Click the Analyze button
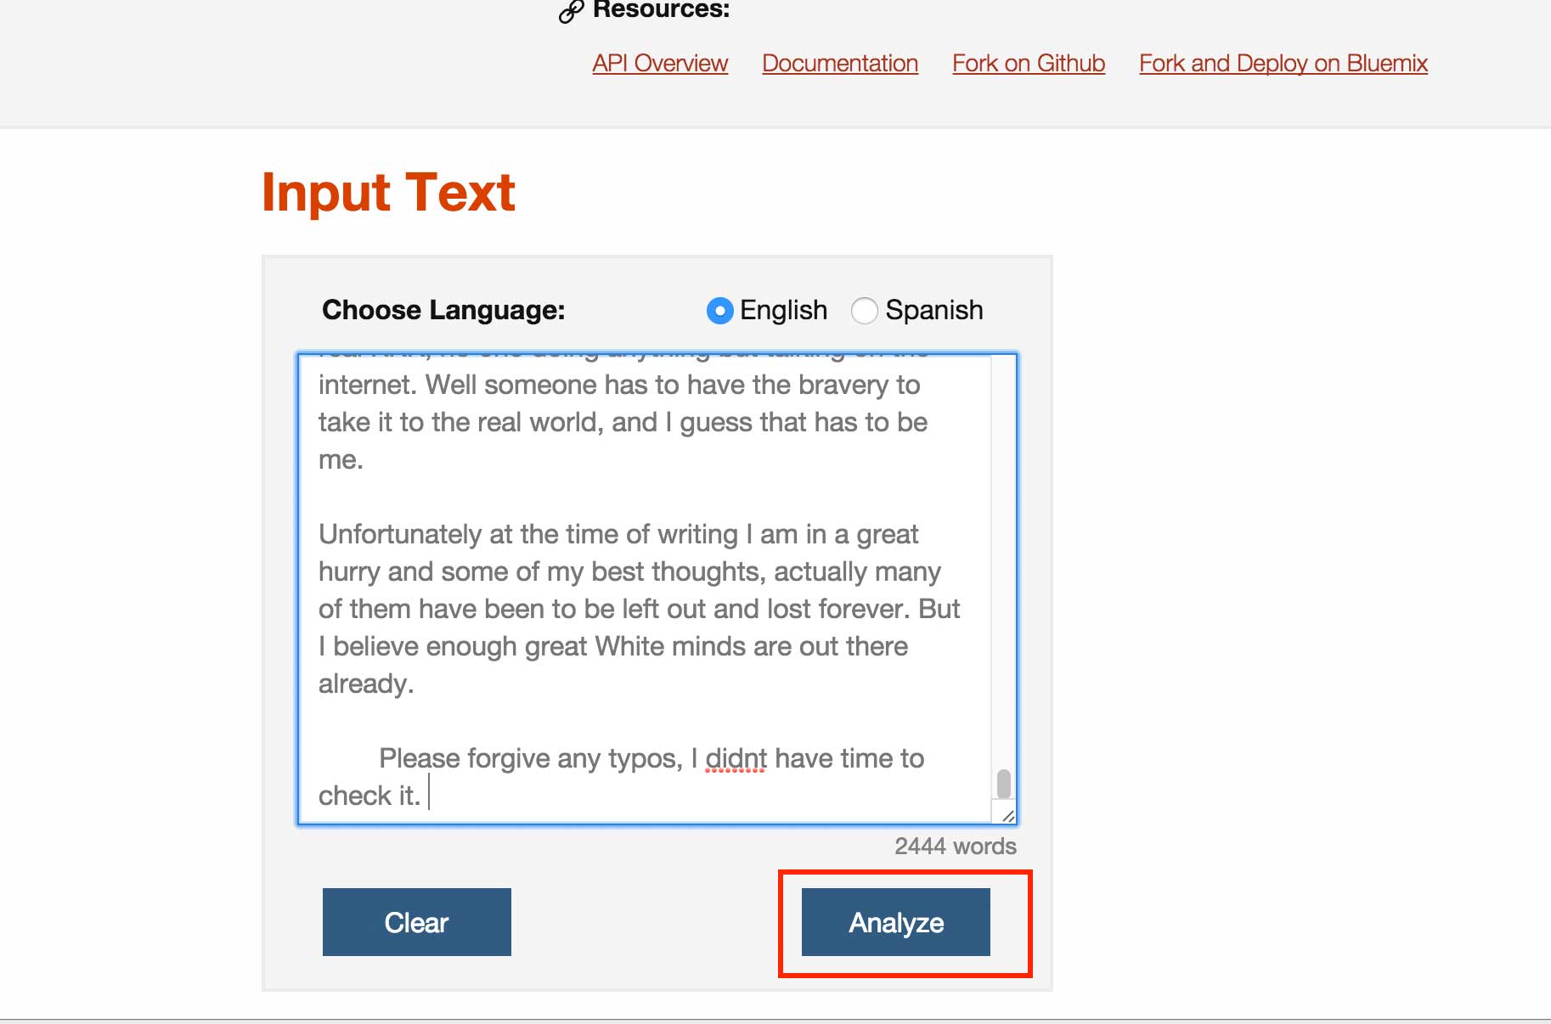 pos(896,922)
